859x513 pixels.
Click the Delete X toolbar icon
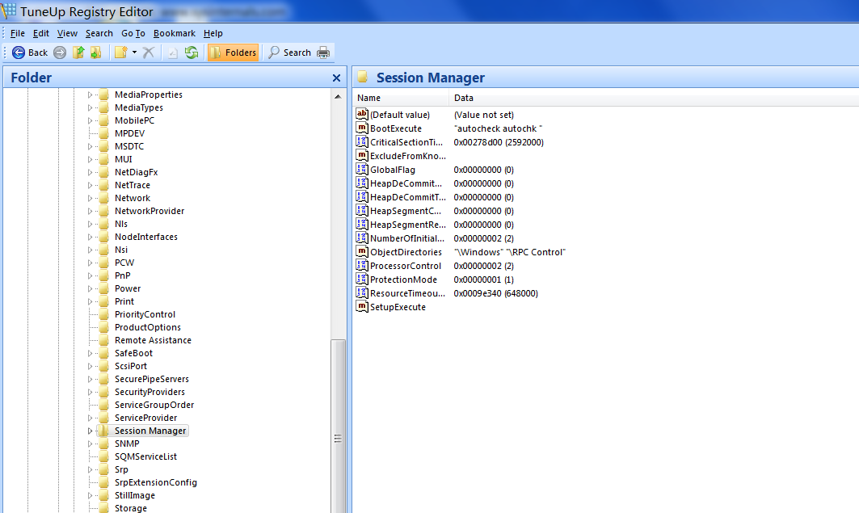click(x=149, y=53)
